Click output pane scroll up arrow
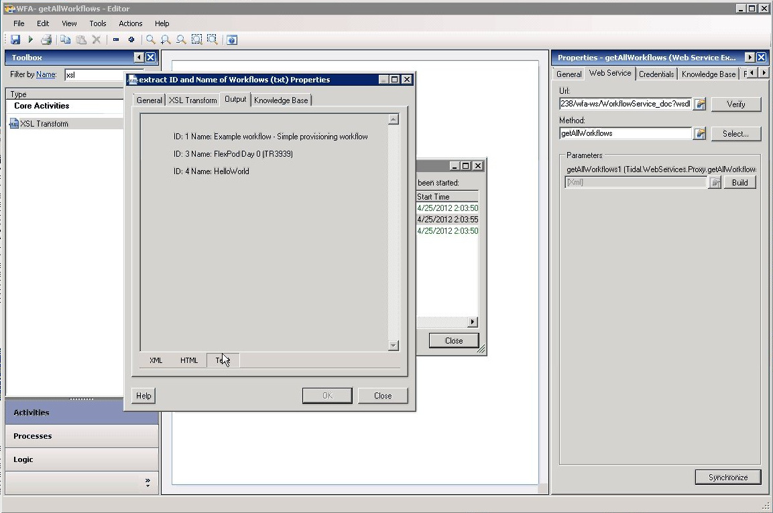 (394, 120)
